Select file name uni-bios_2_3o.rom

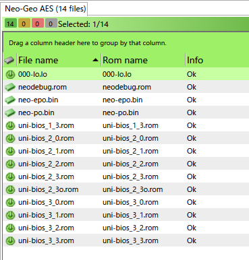coord(49,189)
